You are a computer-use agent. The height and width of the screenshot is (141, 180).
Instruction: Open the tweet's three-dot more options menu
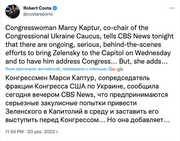[x=171, y=8]
